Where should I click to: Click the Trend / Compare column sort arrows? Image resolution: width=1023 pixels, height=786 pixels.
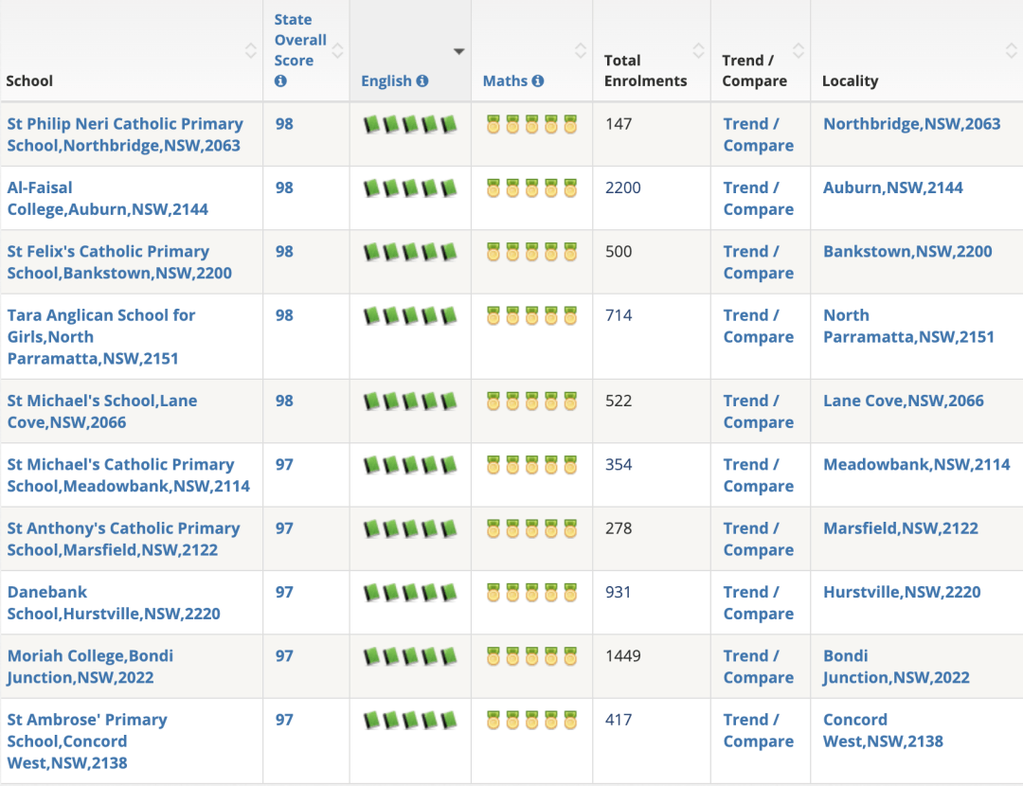798,50
